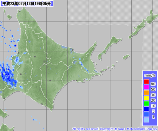Click the medium blue 1 mm/h legend swatch

[146, 114]
